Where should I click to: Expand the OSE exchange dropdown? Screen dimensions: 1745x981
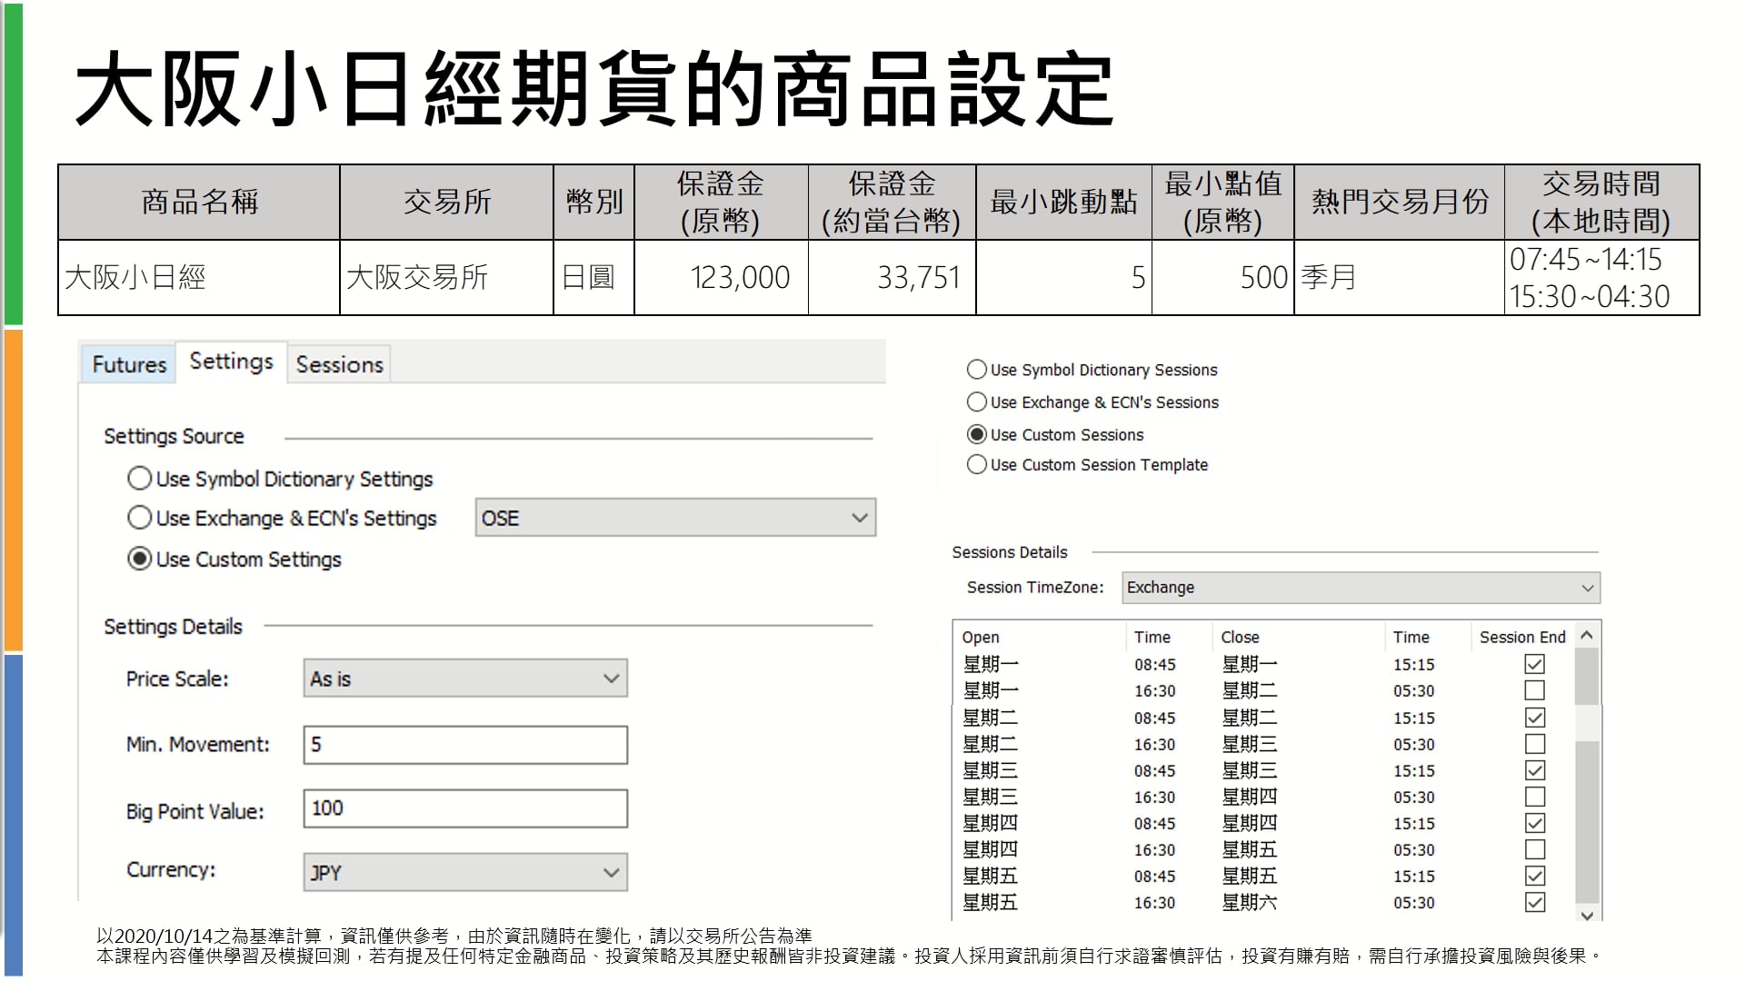675,518
